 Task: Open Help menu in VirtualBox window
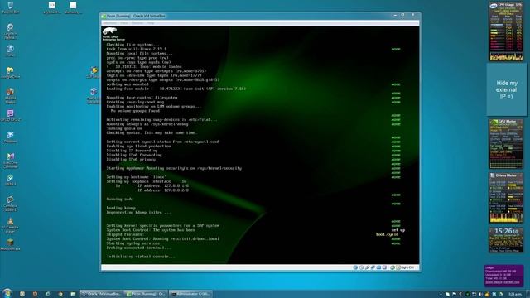pos(151,23)
